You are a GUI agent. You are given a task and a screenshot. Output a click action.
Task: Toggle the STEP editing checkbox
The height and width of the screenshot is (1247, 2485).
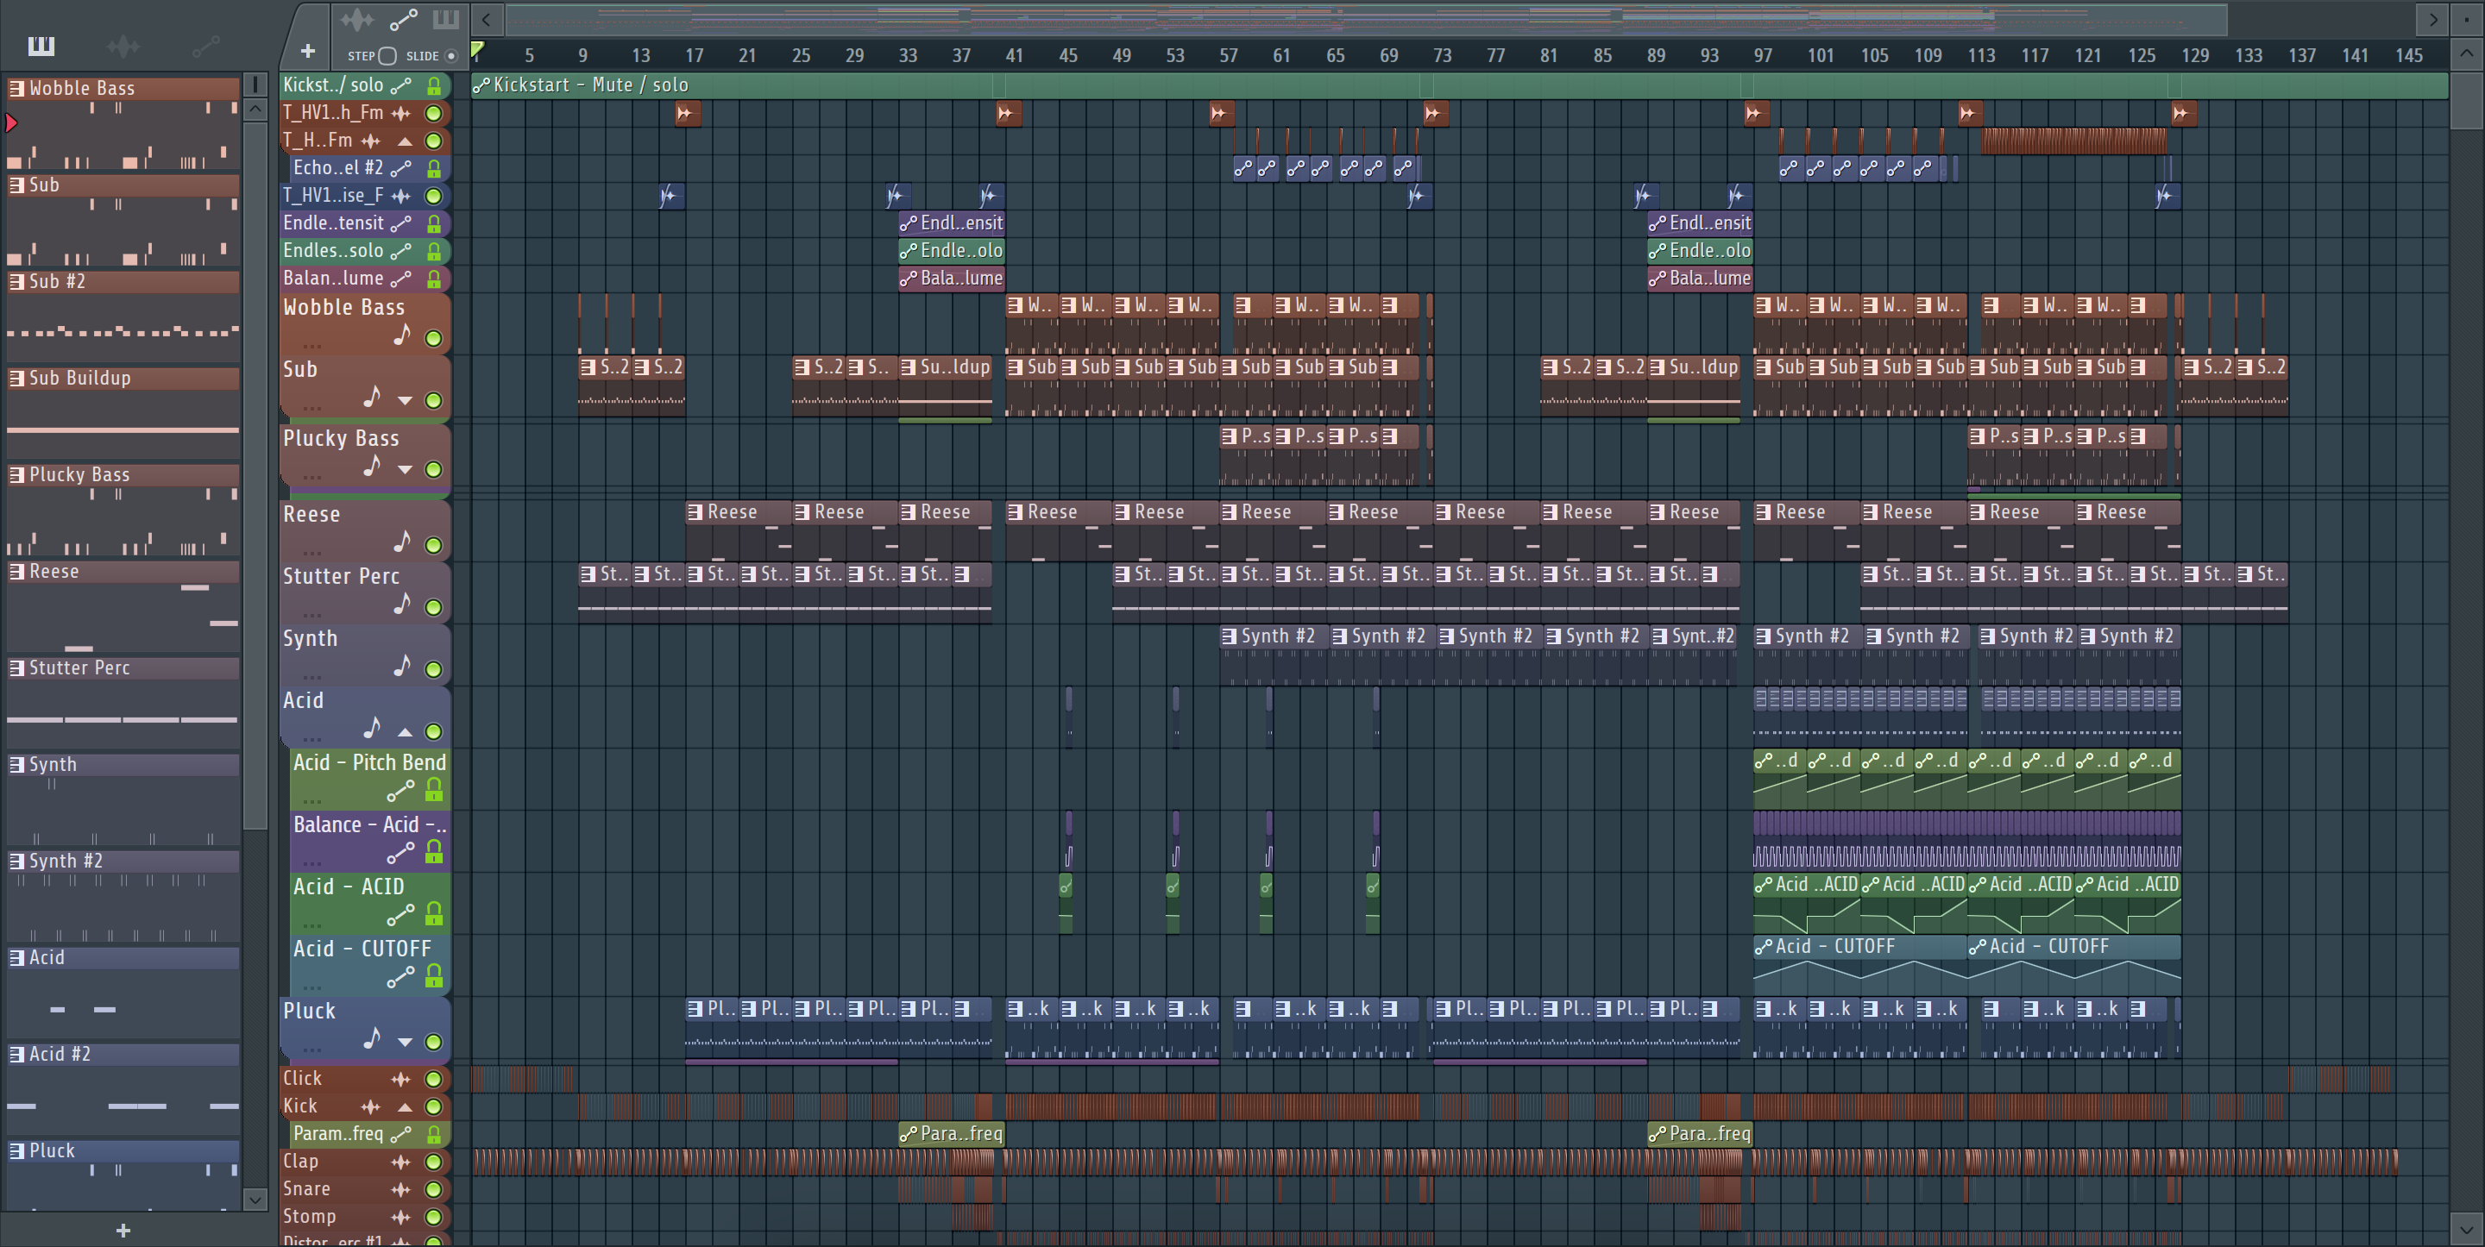(x=387, y=56)
